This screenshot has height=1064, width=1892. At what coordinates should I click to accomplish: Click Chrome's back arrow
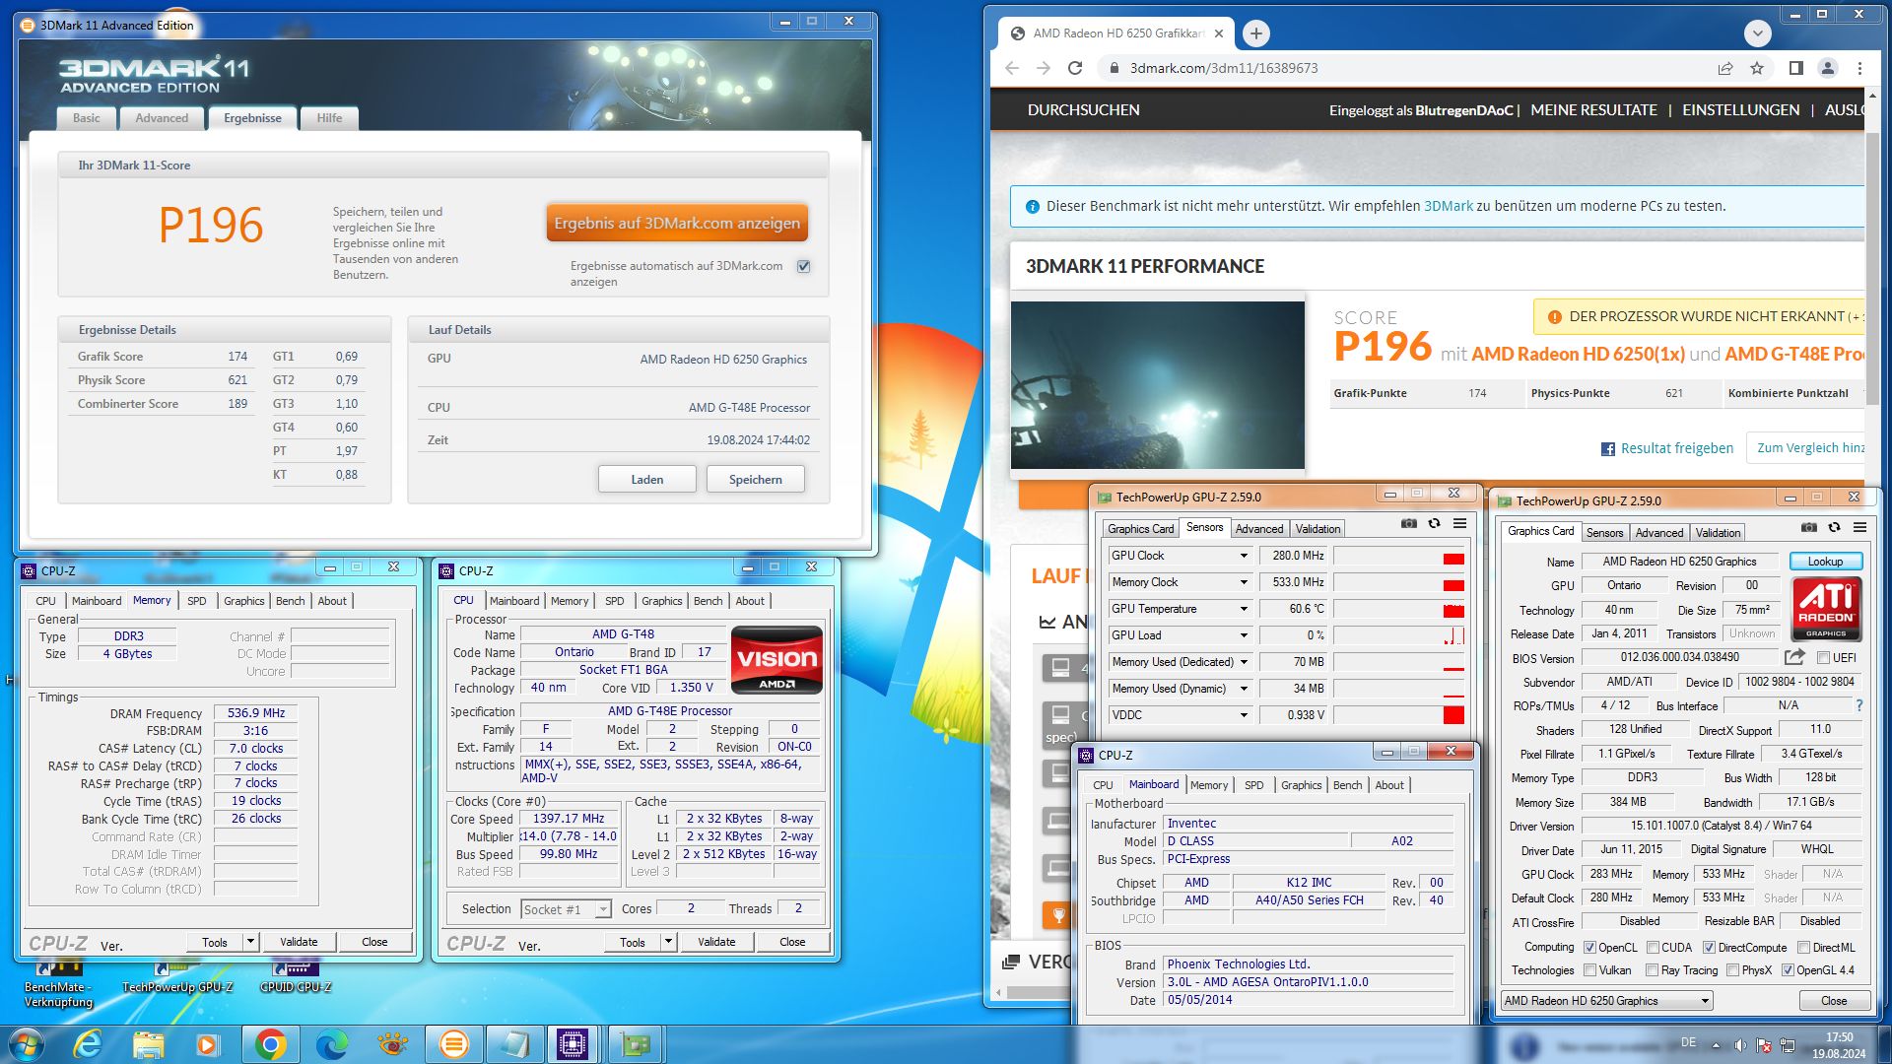click(1012, 68)
